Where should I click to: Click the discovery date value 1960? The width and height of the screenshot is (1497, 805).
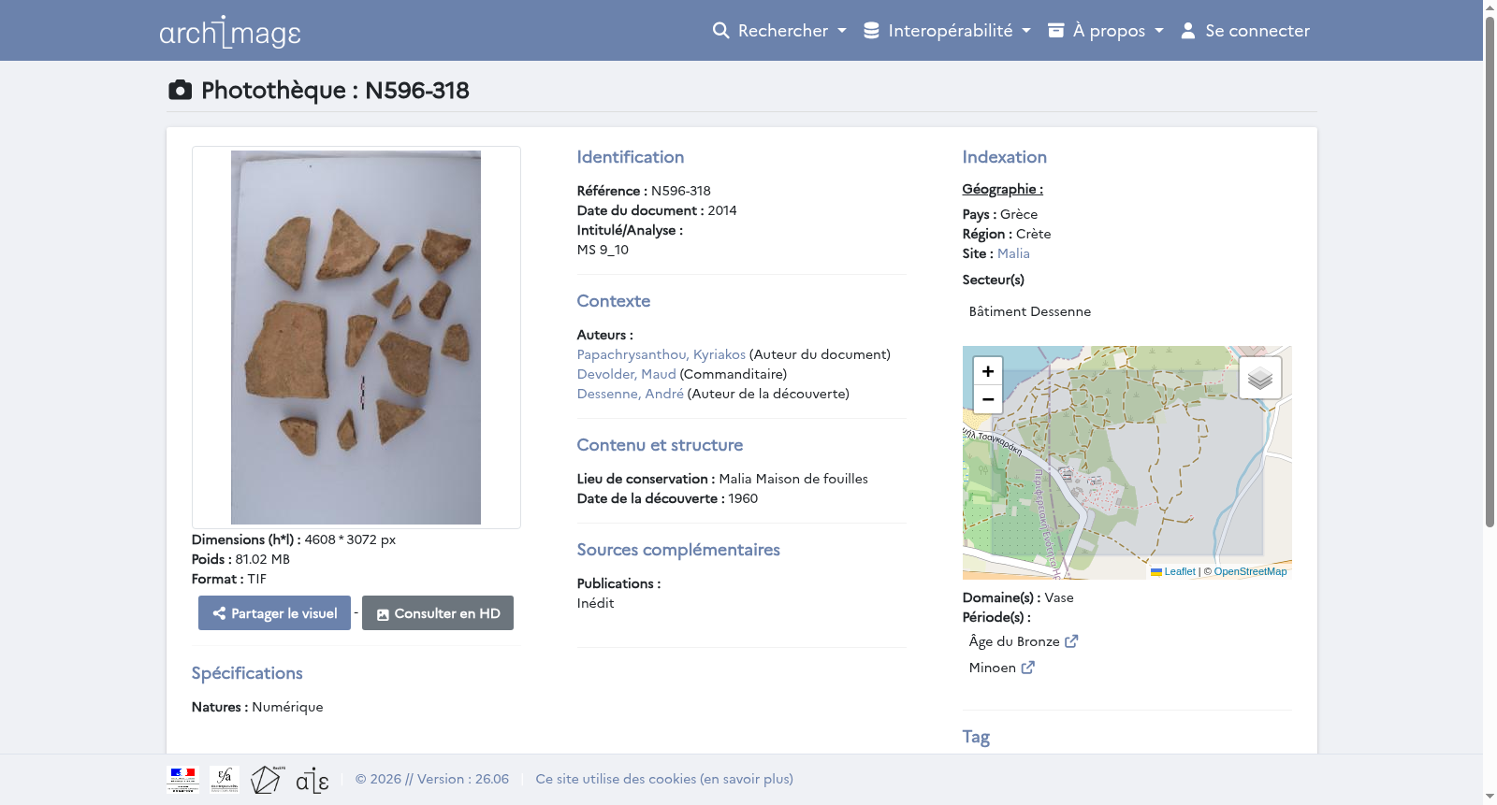click(x=743, y=498)
